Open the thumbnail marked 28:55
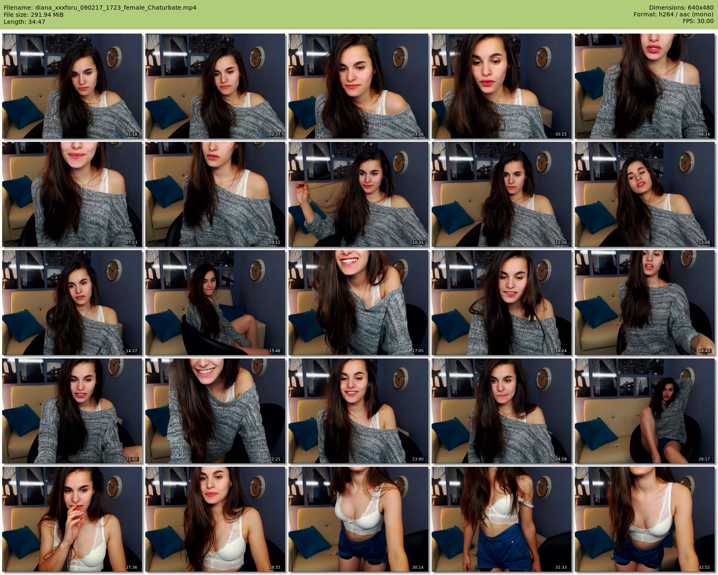Image resolution: width=718 pixels, height=575 pixels. [x=215, y=519]
